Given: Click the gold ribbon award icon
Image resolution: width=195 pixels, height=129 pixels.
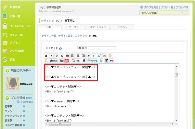Looking at the screenshot, I should pyautogui.click(x=46, y=61).
